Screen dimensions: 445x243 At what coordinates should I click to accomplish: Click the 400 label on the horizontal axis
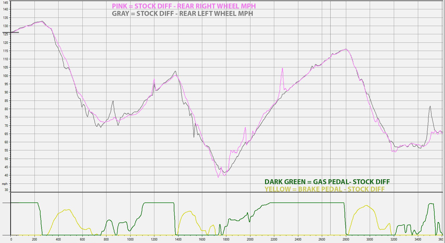tap(58, 239)
